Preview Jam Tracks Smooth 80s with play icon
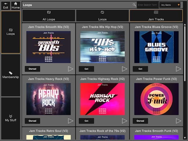This screenshot has width=188, height=141. point(70,69)
